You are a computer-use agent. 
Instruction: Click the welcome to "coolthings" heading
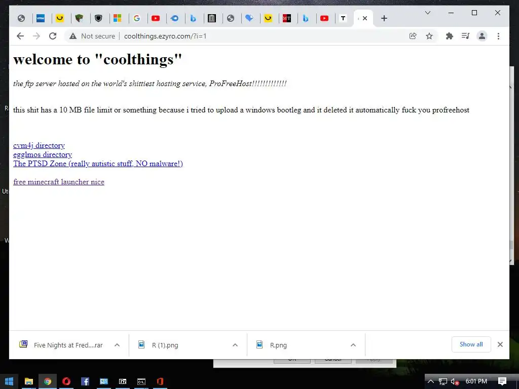(98, 60)
